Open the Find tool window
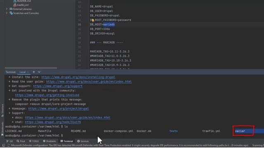This screenshot has width=264, height=148. [x=21, y=141]
